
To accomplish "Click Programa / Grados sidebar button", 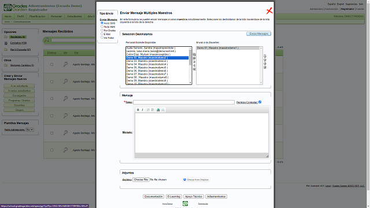I will (19, 101).
